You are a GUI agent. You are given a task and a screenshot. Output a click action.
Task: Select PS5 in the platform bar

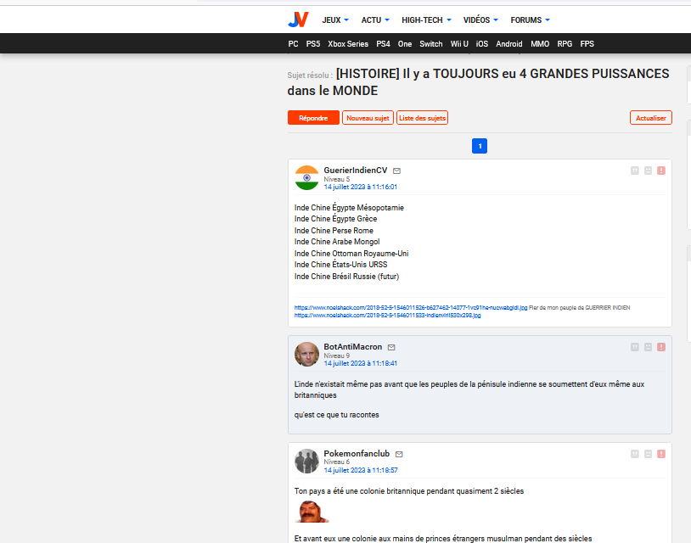[x=313, y=43]
